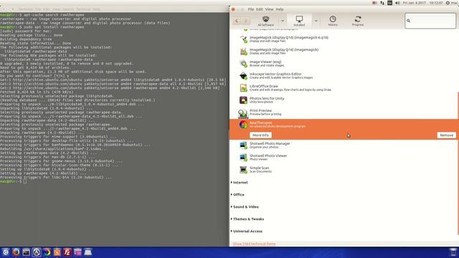Select the Image Viewer (eog) row text

click(267, 64)
